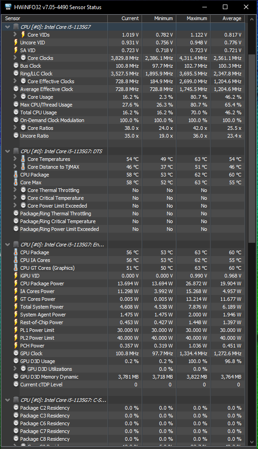This screenshot has width=258, height=449.
Task: Click the Maximum column header
Action: 193,18
